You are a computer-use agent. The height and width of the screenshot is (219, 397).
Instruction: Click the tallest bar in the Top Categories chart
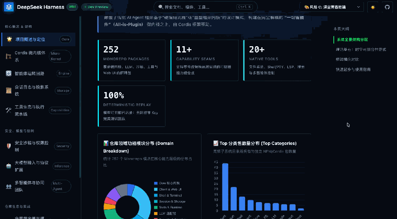(x=225, y=187)
